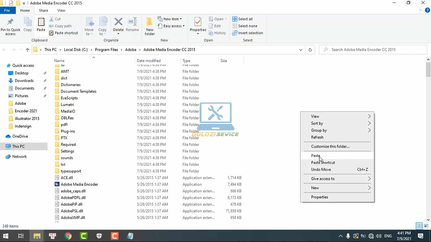Launch Google Chrome from the taskbar

coord(68,236)
